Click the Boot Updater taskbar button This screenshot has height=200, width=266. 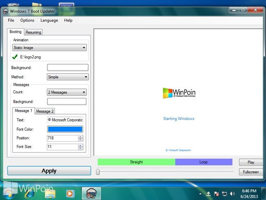click(x=91, y=193)
